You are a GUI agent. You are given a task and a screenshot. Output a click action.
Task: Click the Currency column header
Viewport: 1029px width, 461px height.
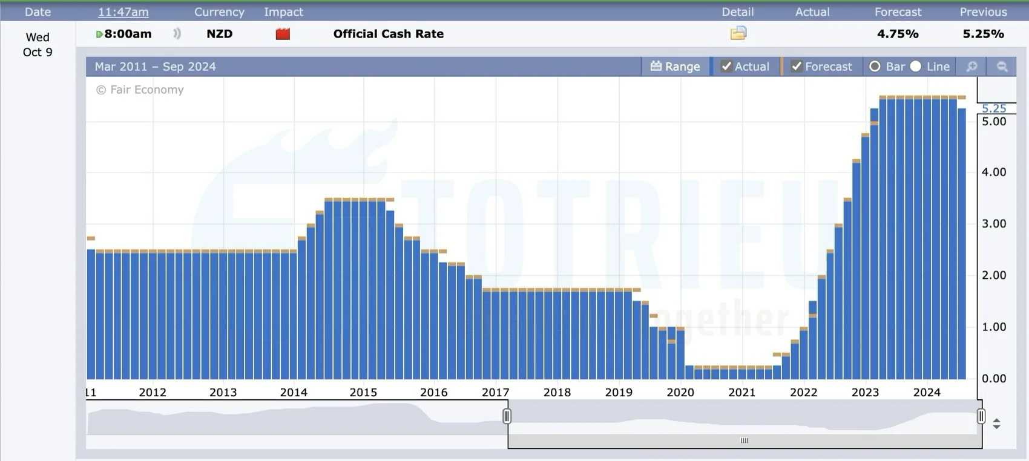[x=219, y=12]
